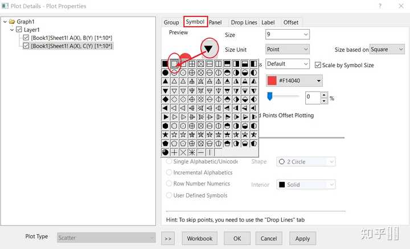Open the Group tab
Image resolution: width=410 pixels, height=249 pixels.
click(171, 22)
